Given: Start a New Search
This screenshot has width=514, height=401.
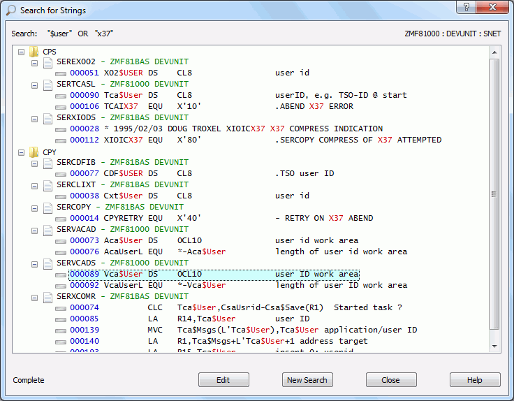Looking at the screenshot, I should 307,379.
